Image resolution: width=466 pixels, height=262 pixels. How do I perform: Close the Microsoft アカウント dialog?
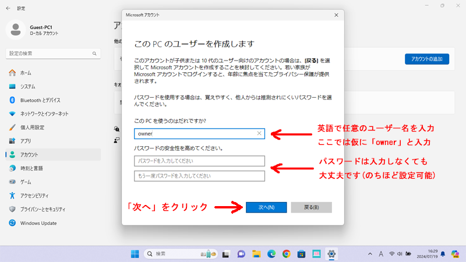click(x=336, y=15)
